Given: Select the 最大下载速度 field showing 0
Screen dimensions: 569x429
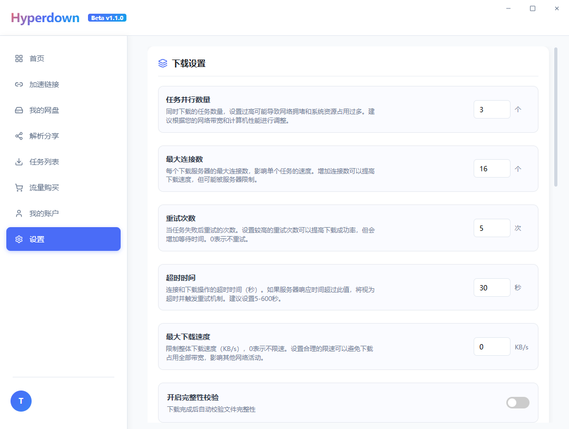Looking at the screenshot, I should [492, 346].
